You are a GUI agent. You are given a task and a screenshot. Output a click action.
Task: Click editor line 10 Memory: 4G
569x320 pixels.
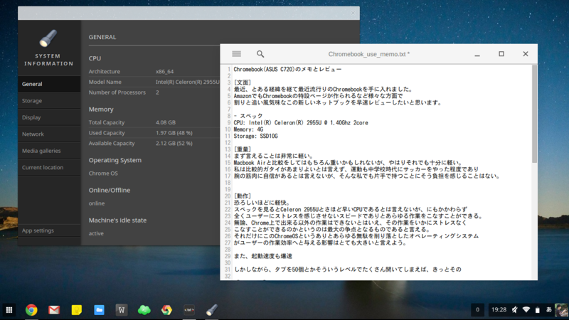click(248, 129)
